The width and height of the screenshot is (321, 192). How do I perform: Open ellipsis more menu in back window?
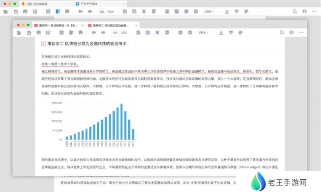tap(314, 11)
